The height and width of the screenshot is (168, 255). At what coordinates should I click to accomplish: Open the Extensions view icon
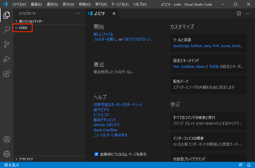coord(7,73)
